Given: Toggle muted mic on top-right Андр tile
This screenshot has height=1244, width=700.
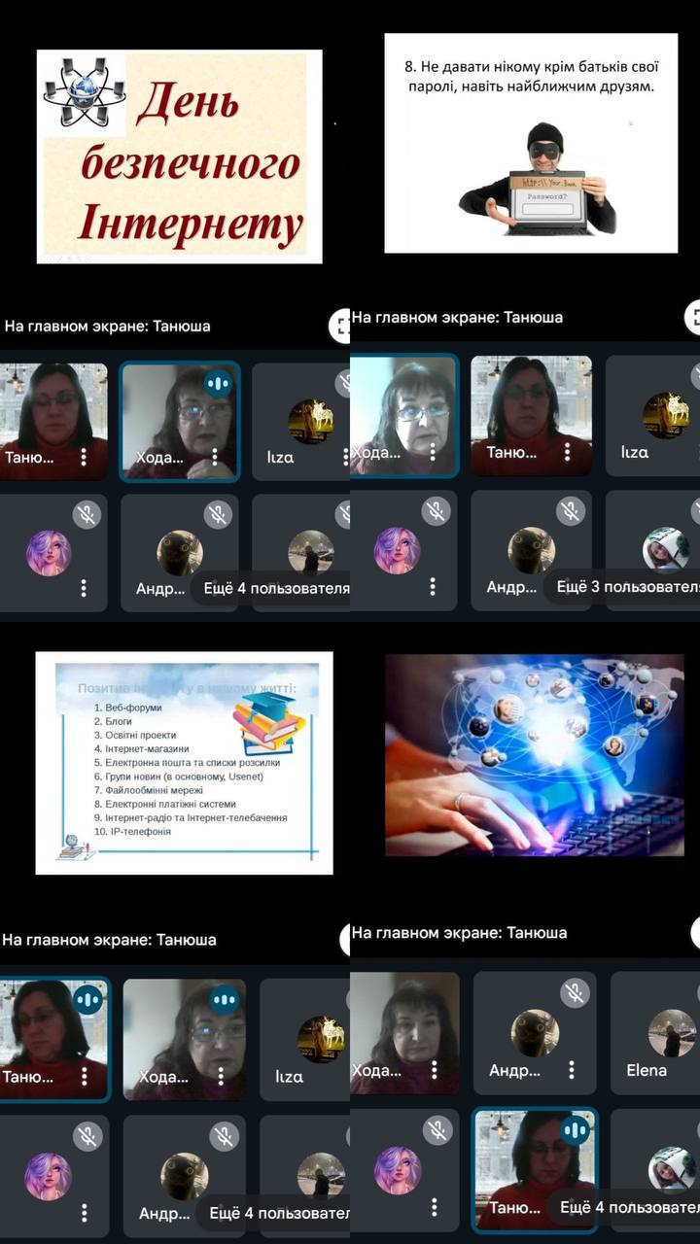Looking at the screenshot, I should (x=570, y=510).
